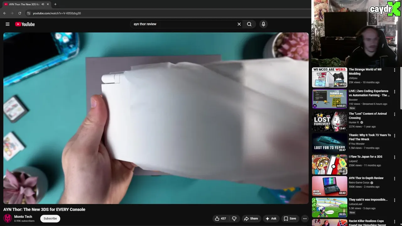Click the 8.99K subscribers text

pos(24,221)
